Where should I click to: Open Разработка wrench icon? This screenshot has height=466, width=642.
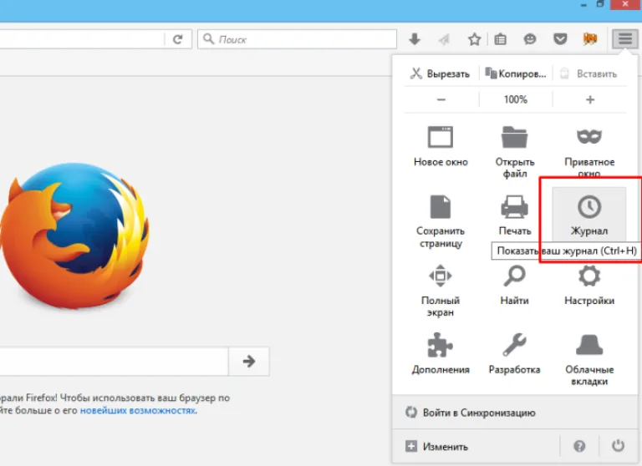pyautogui.click(x=514, y=344)
